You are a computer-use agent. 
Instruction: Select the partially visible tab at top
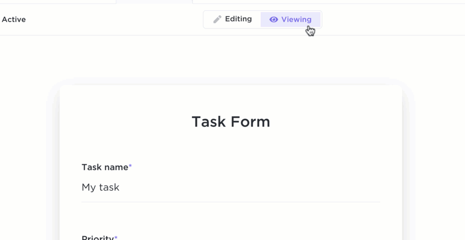(154, 1)
